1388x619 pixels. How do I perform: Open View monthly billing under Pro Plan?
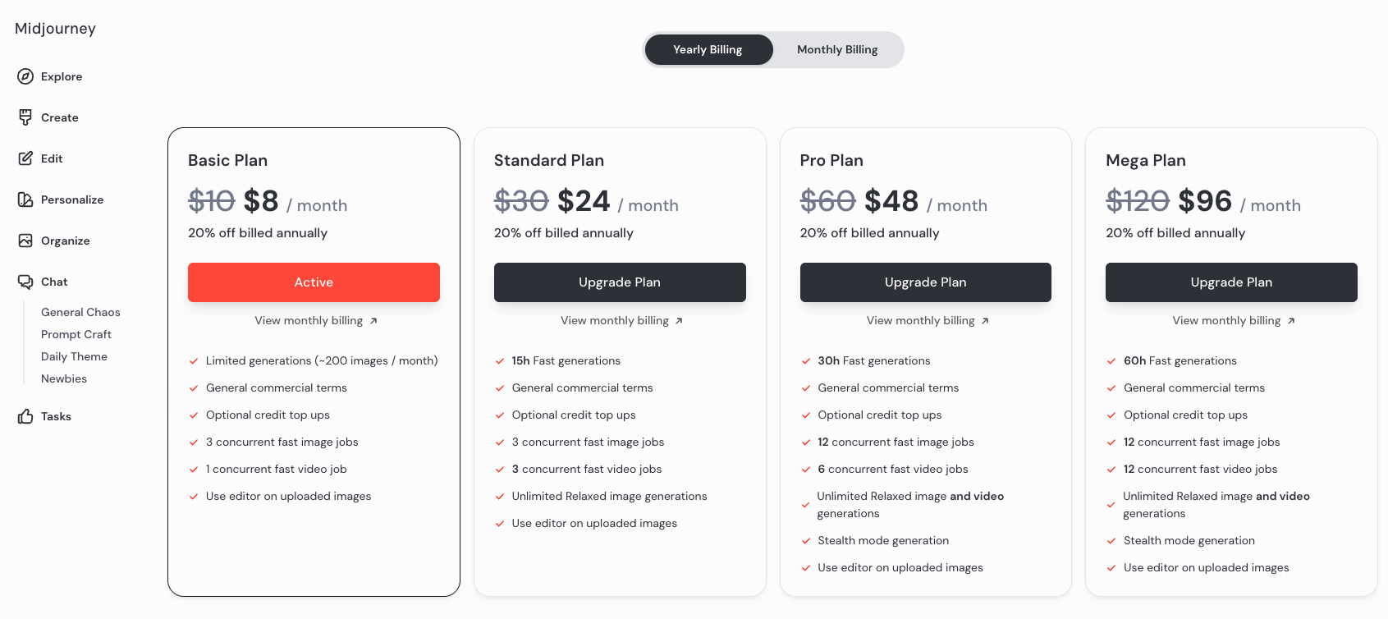[x=920, y=320]
